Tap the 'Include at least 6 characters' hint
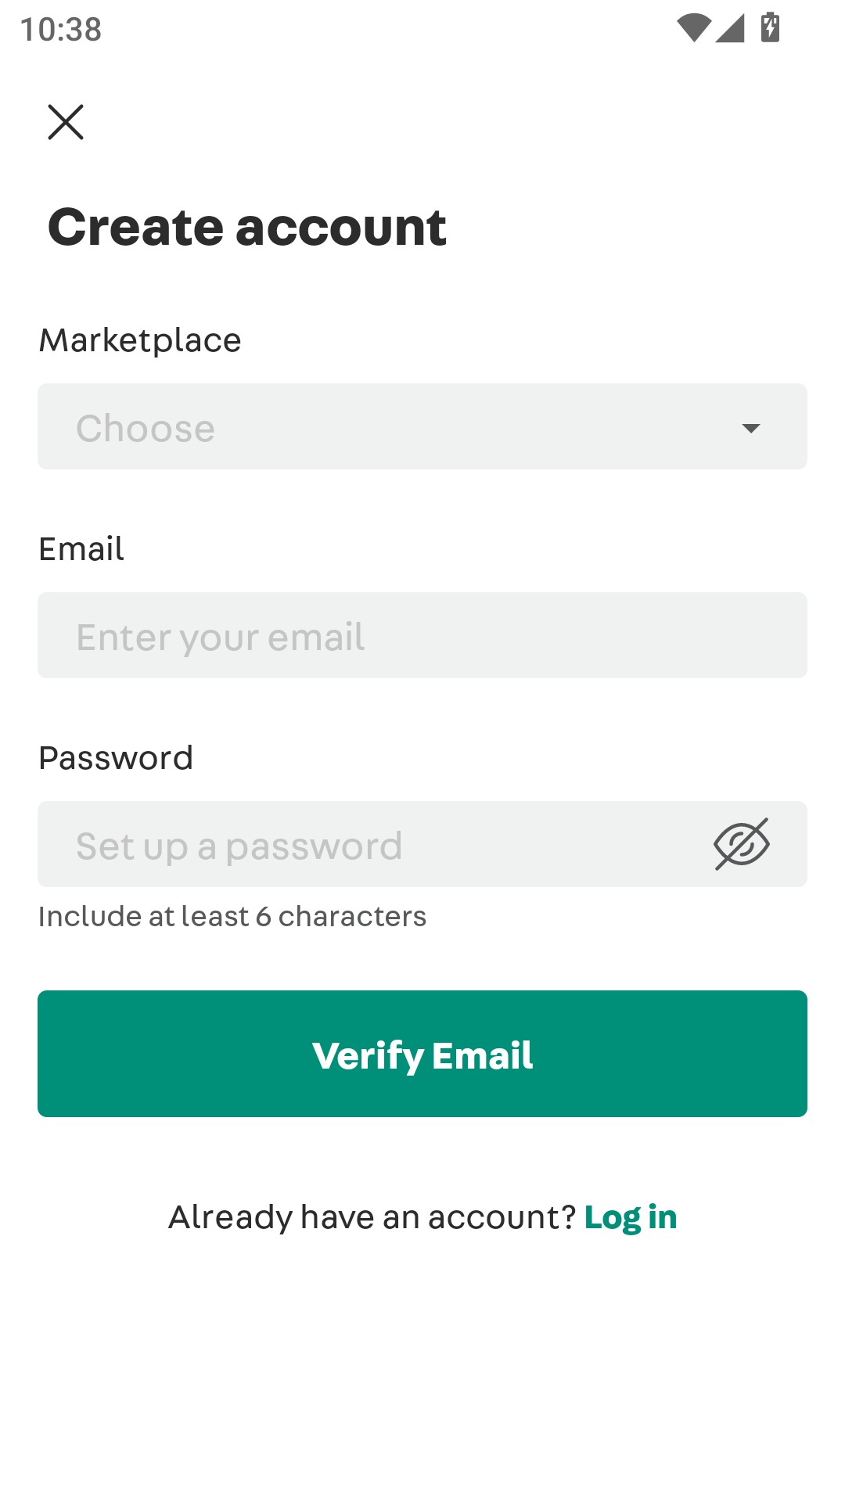The height and width of the screenshot is (1502, 845). click(232, 916)
